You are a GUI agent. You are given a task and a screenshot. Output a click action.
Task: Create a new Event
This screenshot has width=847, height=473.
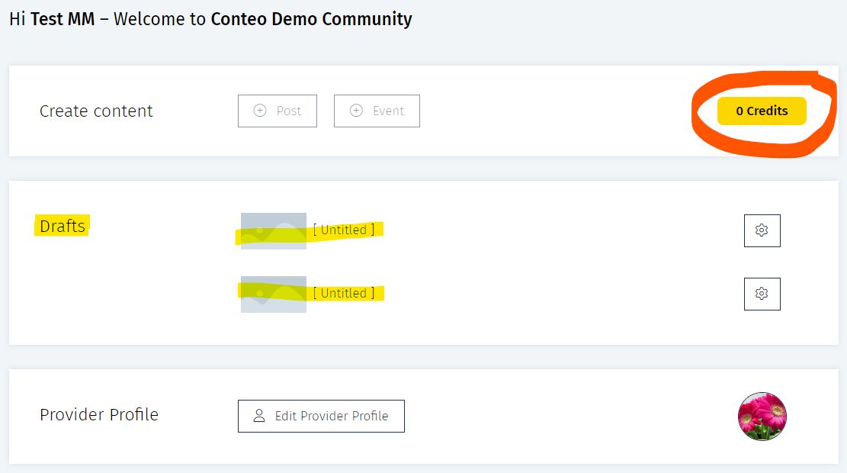[x=377, y=111]
